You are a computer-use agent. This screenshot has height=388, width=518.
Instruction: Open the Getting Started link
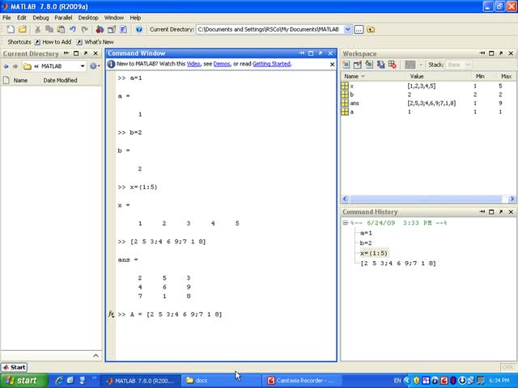(x=272, y=64)
